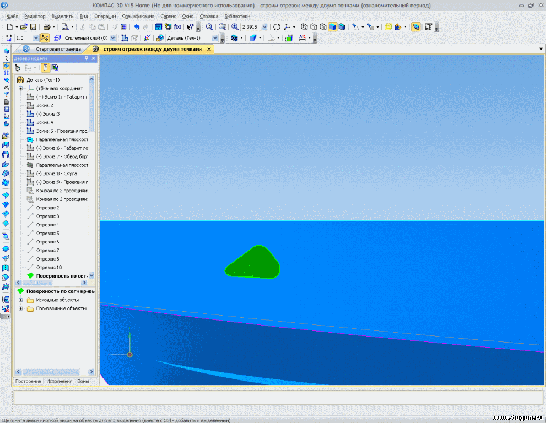This screenshot has width=546, height=423.
Task: Click the Zoom In magnifier icon
Action: [x=235, y=27]
